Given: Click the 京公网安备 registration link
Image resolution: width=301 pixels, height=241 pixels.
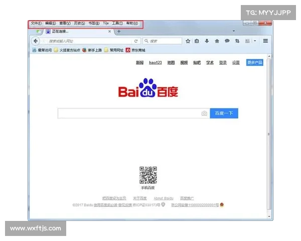Looking at the screenshot, I should tap(195, 205).
